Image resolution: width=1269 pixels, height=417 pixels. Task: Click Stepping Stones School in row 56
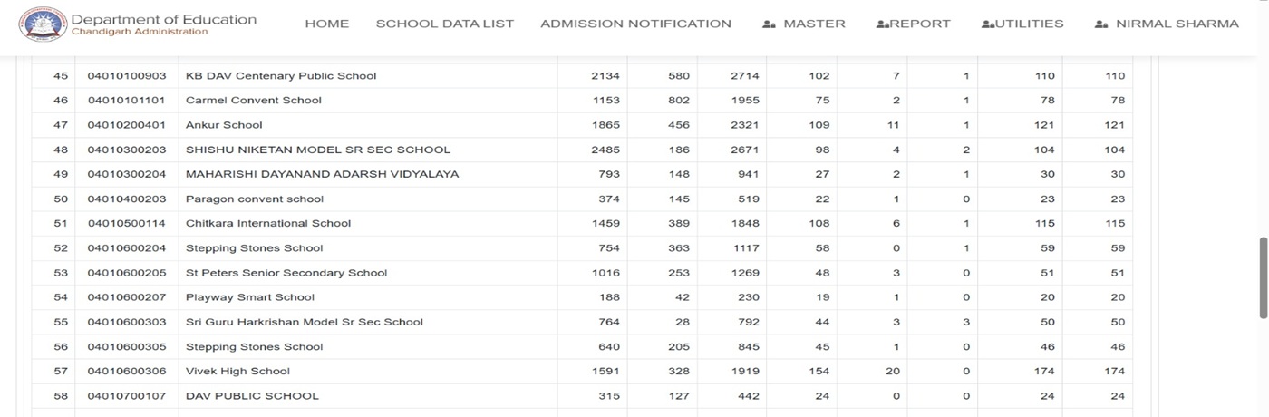pos(254,346)
